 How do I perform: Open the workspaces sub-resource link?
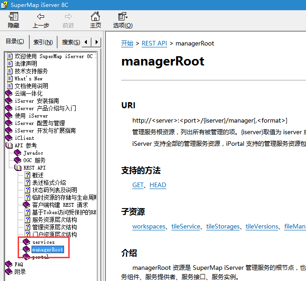coord(149,226)
